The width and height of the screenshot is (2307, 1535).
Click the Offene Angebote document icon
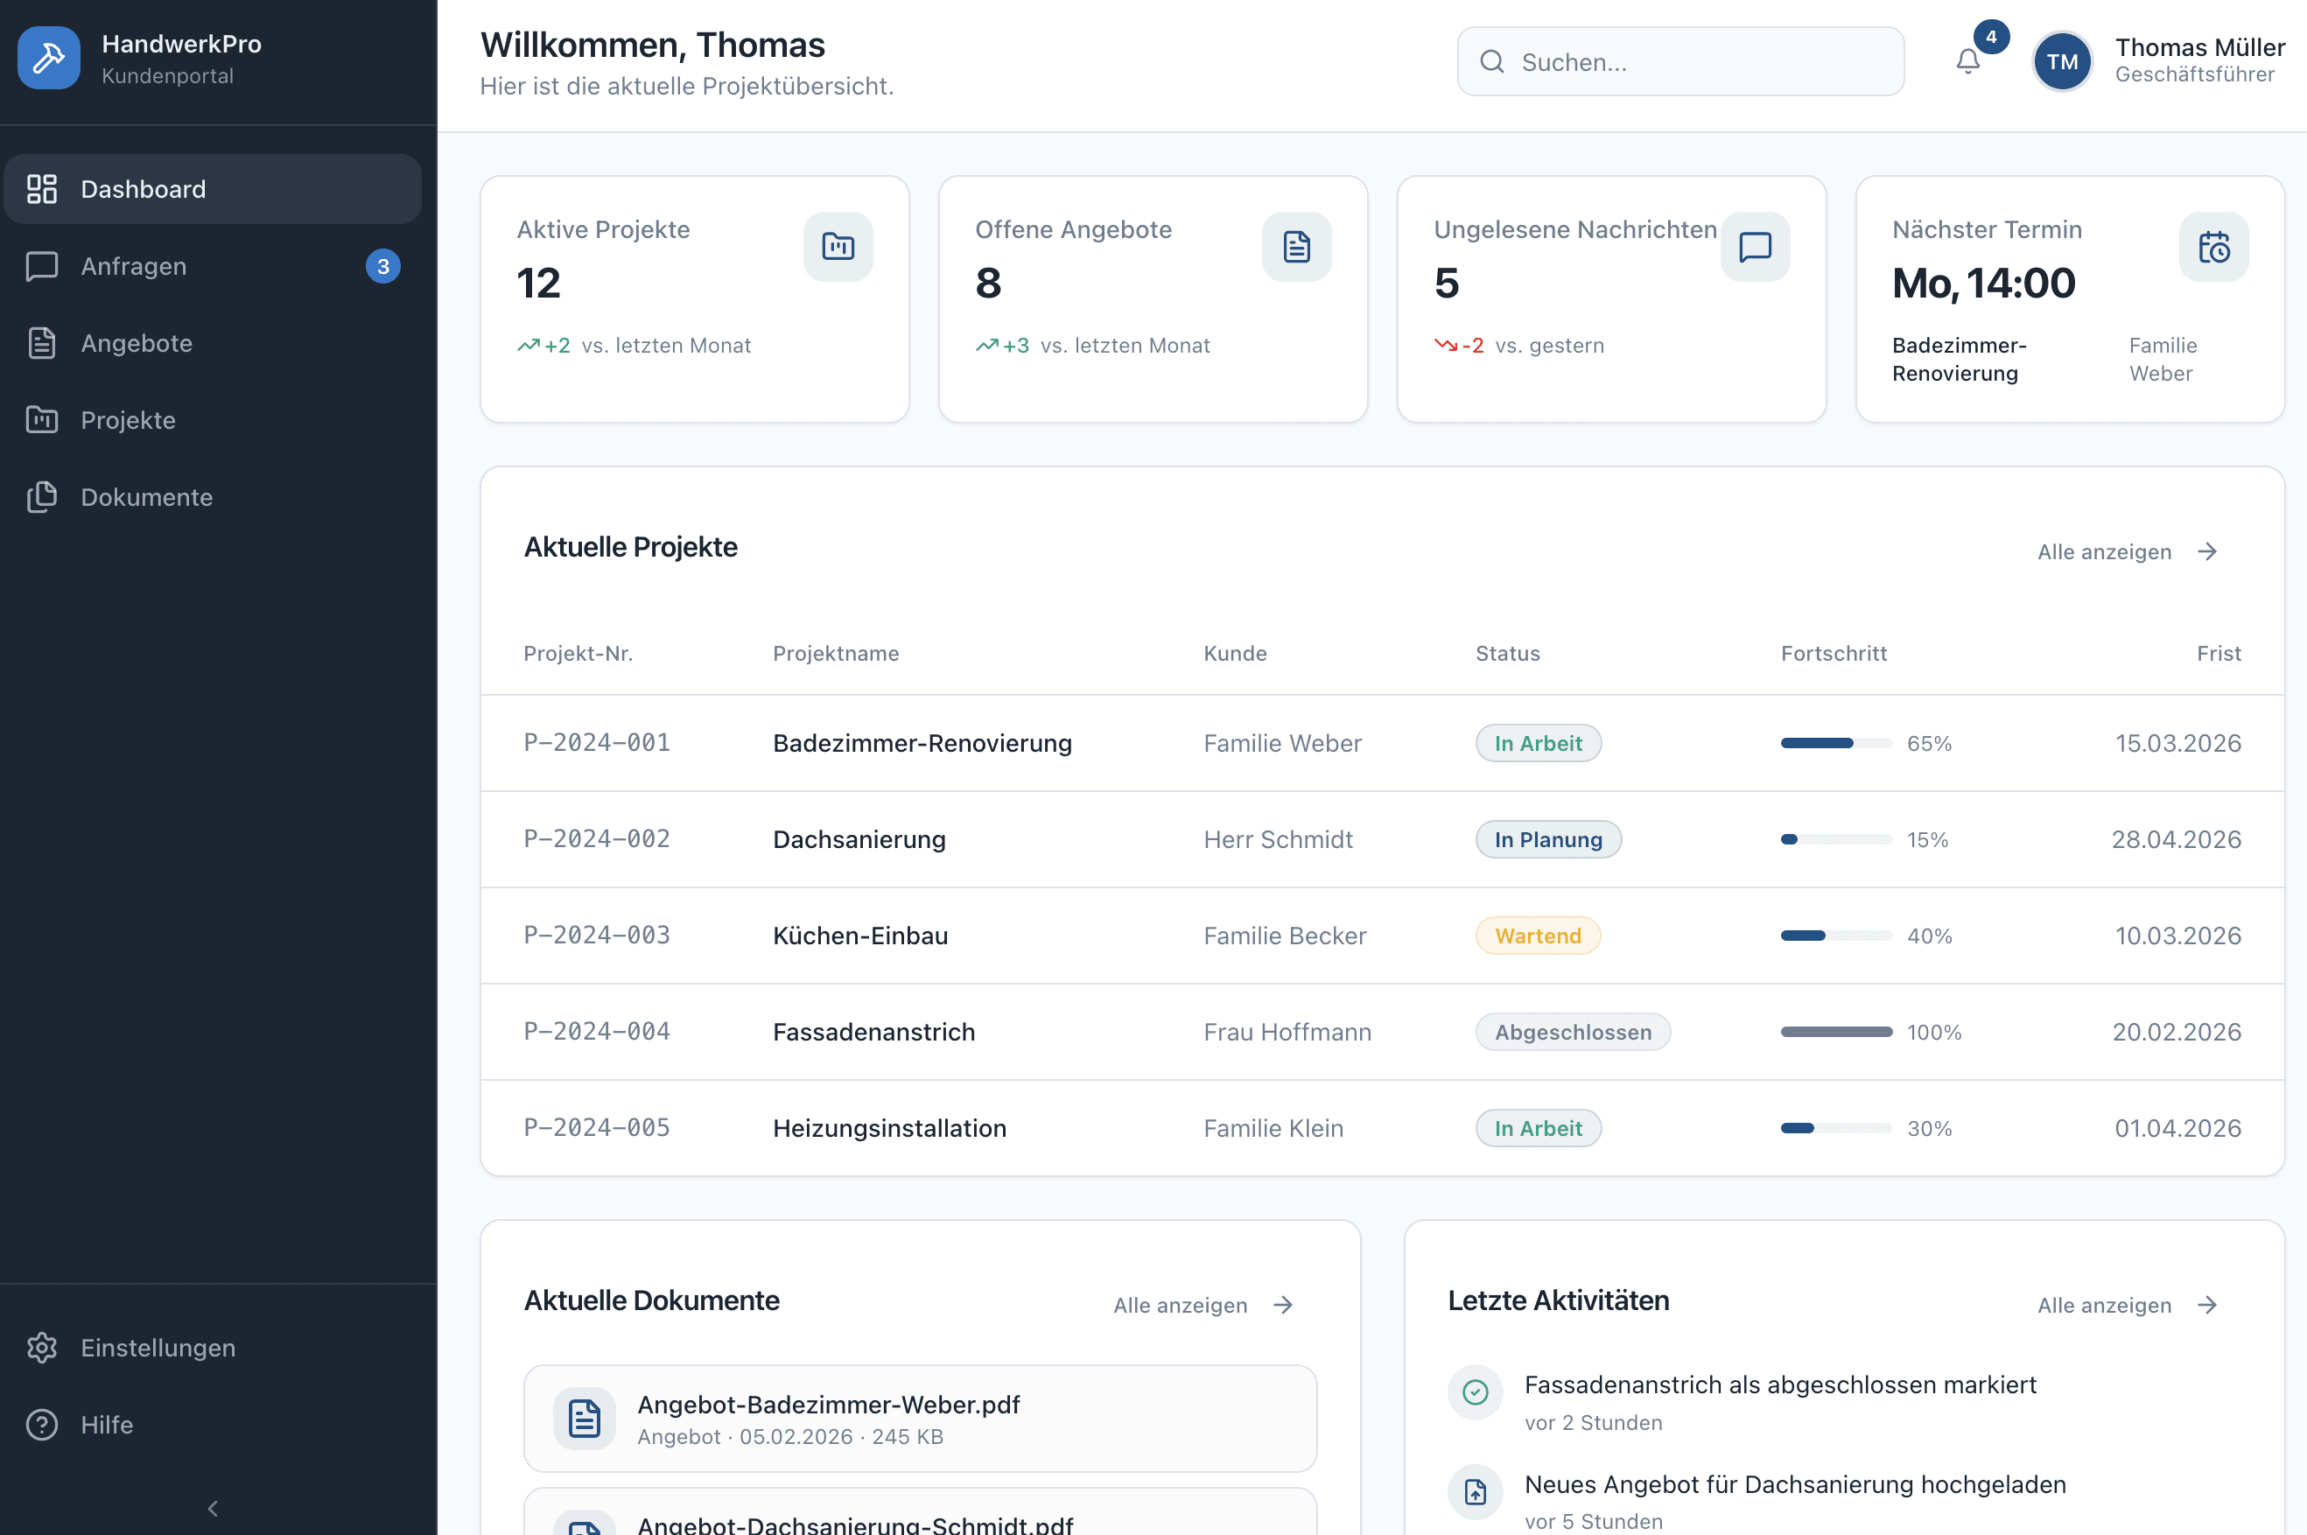1296,247
